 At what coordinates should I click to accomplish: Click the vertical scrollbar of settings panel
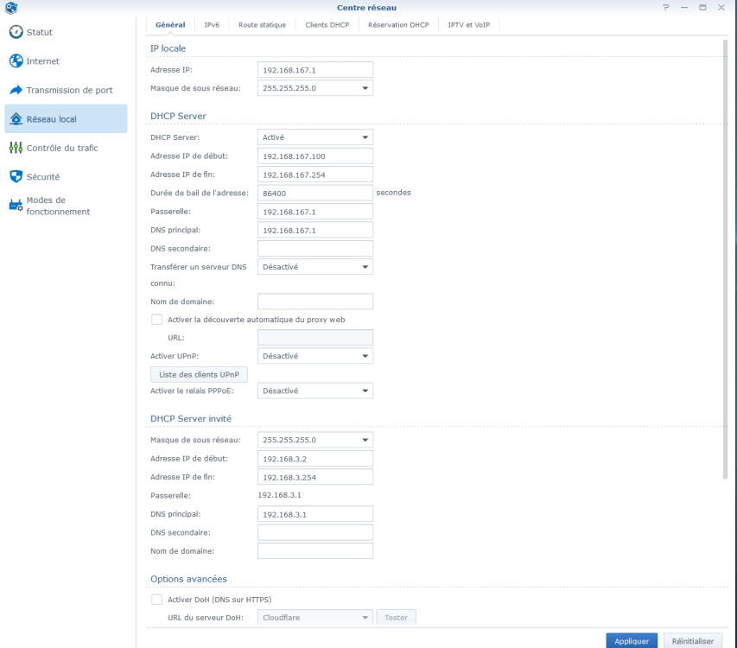pos(725,259)
